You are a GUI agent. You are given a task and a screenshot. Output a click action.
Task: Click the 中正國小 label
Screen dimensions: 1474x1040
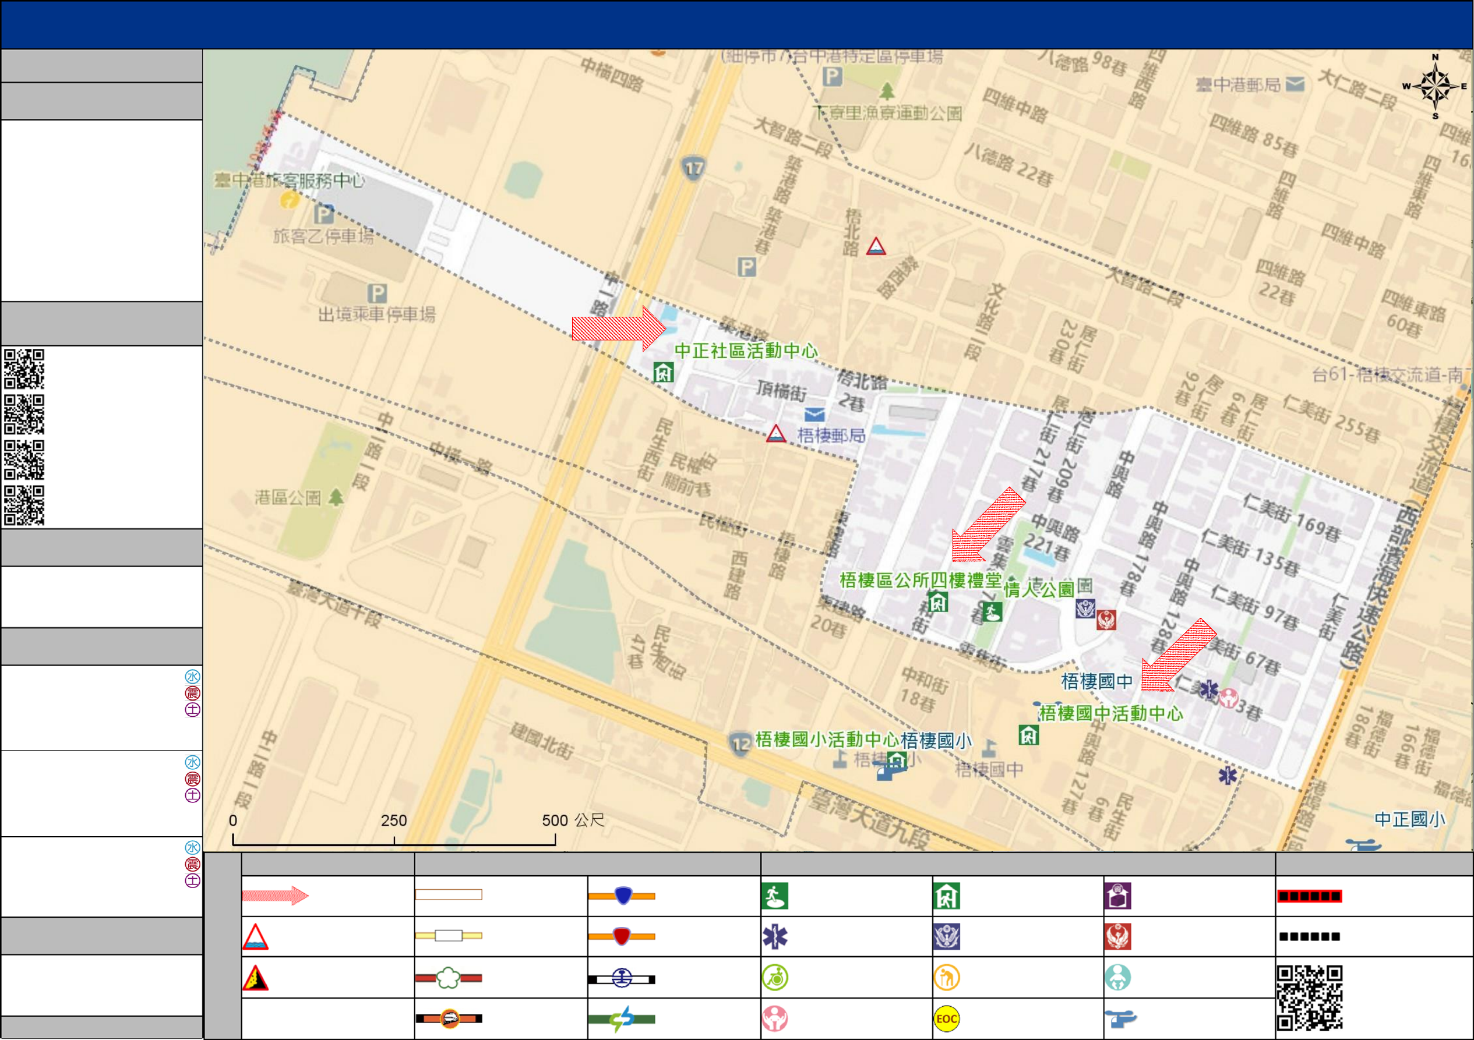tap(1410, 819)
